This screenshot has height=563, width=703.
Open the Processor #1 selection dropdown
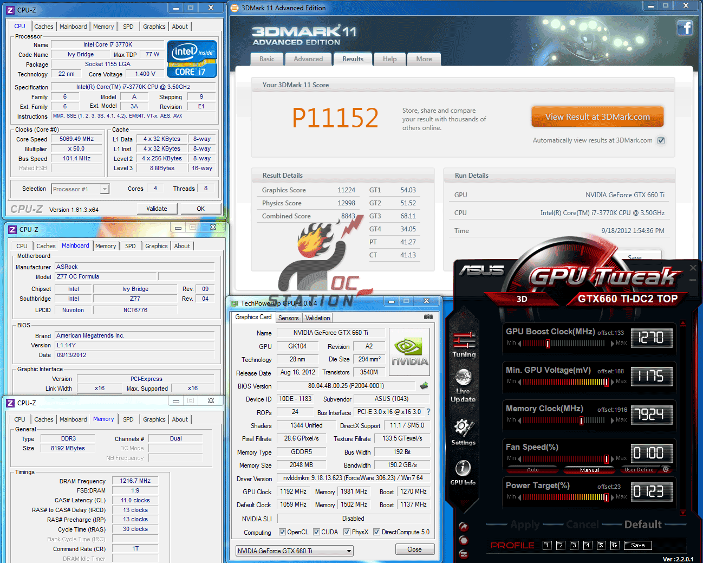(x=80, y=189)
